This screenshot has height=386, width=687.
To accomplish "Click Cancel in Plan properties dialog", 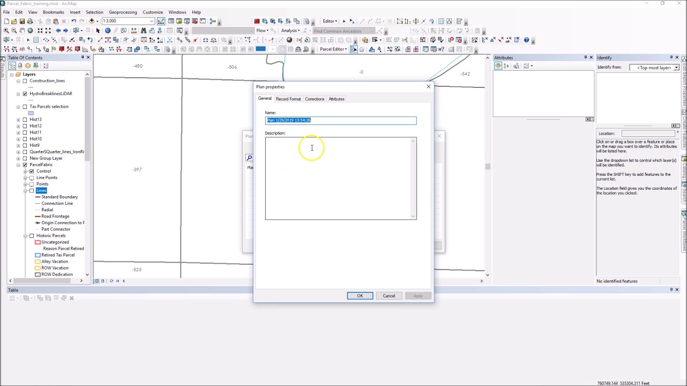I will pos(389,296).
